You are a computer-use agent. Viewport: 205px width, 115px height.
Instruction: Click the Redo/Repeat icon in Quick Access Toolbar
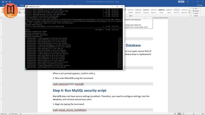(x=10, y=2)
